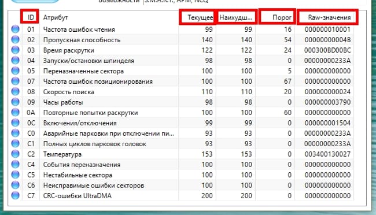
Task: Select the Пропускная способность attribute name
Action: click(82, 40)
